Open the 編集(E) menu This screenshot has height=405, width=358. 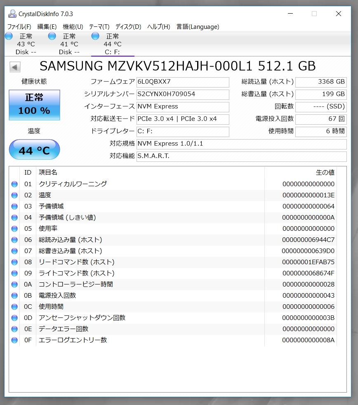[x=47, y=27]
